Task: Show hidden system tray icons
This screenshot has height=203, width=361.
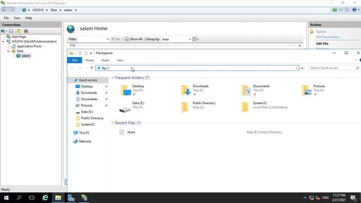Action: (x=305, y=198)
